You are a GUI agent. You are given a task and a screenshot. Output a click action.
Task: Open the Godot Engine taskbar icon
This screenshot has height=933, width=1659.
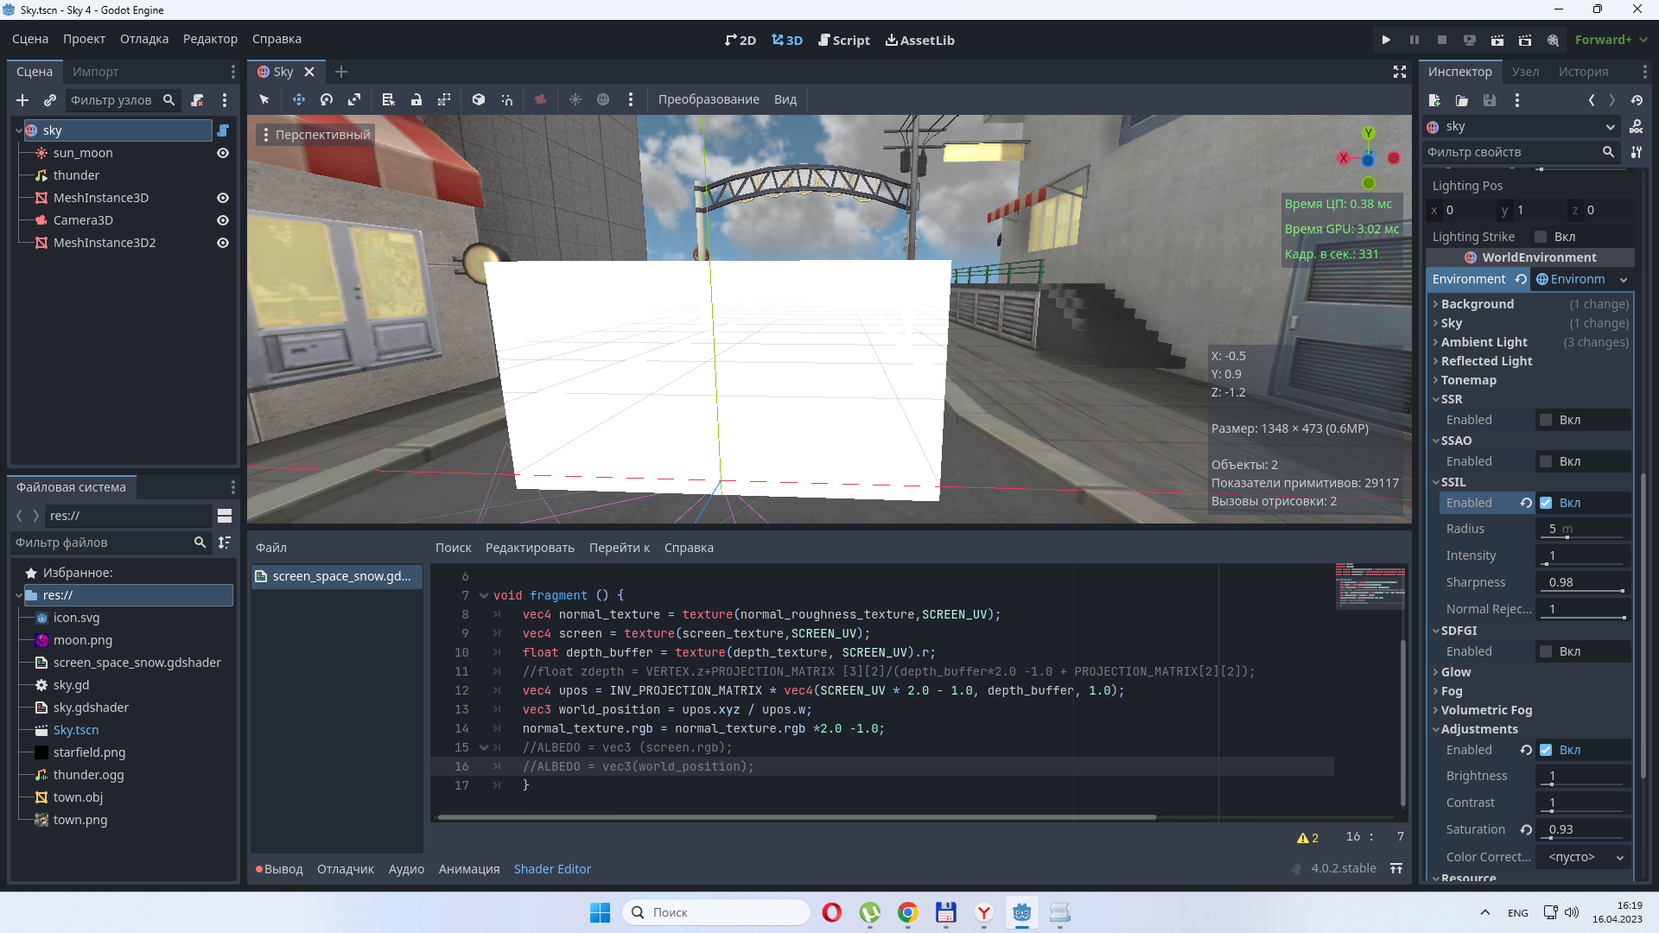click(1022, 912)
